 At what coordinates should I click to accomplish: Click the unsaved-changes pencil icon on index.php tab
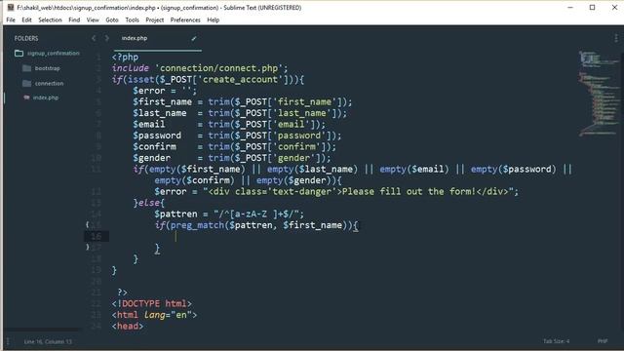pos(194,39)
